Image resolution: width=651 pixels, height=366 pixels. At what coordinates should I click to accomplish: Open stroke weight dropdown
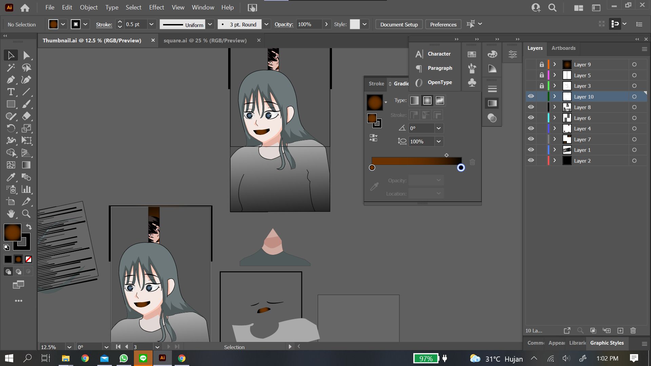coord(152,24)
